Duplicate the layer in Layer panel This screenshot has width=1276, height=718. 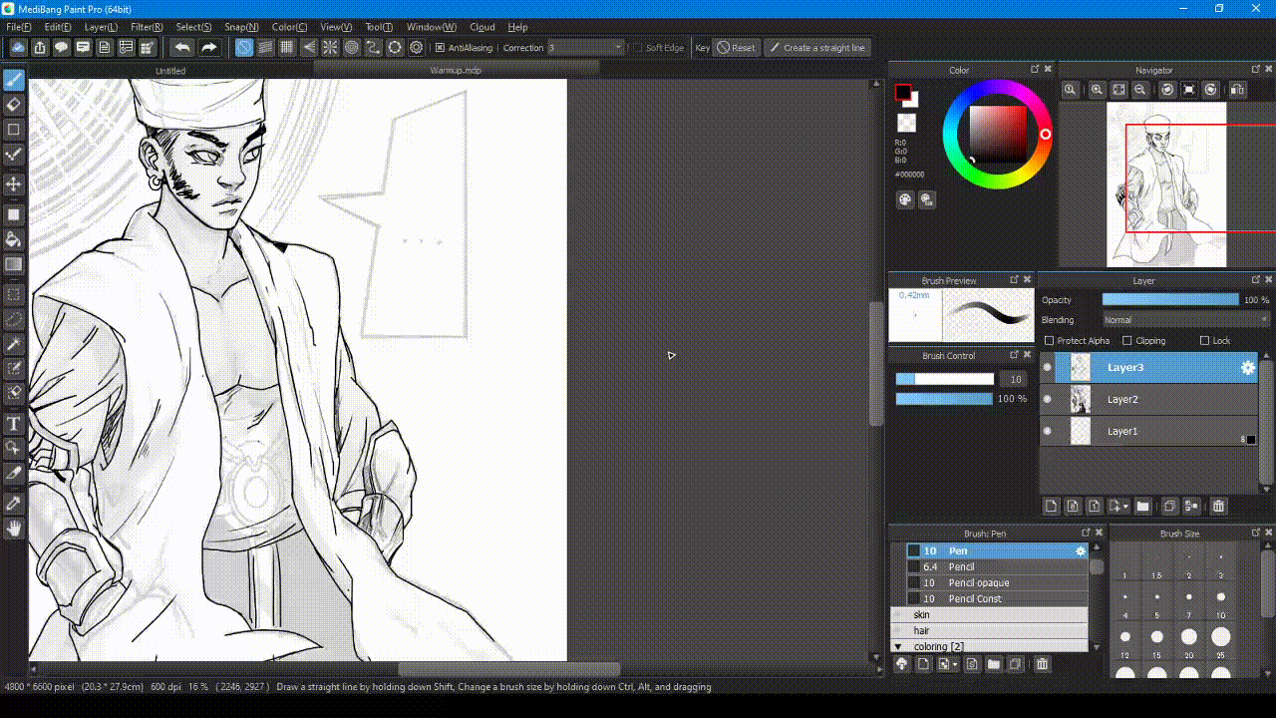click(1169, 506)
